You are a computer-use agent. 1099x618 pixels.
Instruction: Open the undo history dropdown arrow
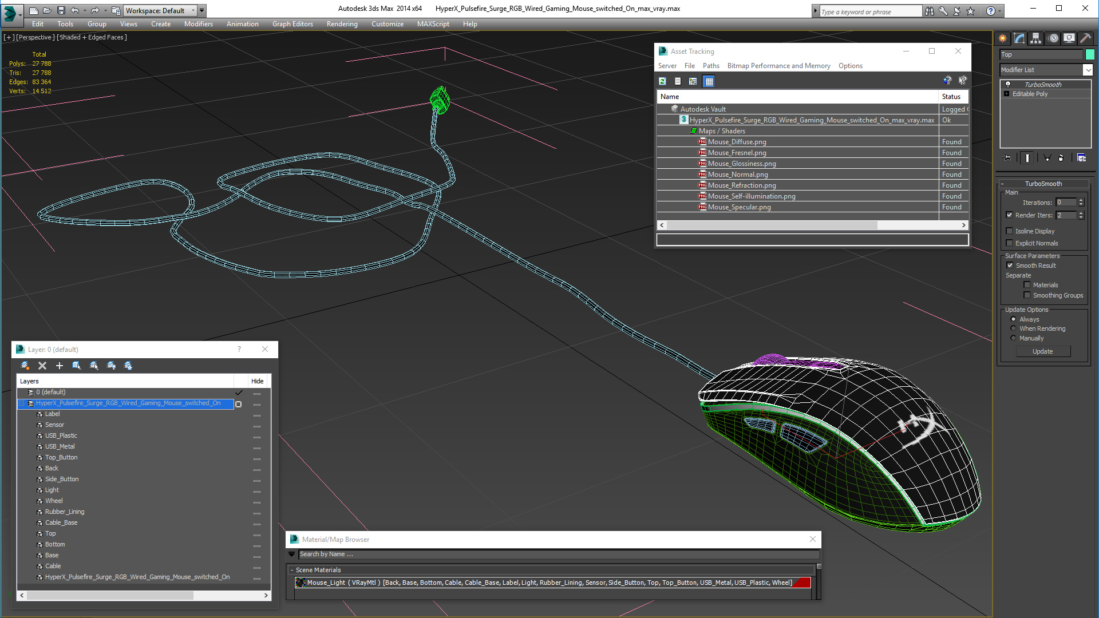[x=85, y=10]
